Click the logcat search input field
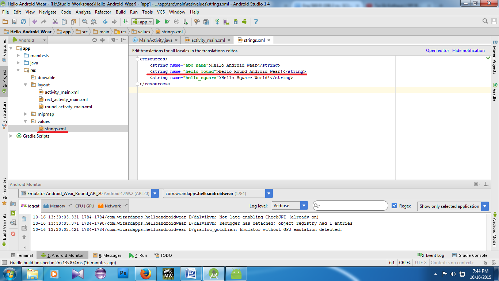Image resolution: width=499 pixels, height=281 pixels. (350, 206)
